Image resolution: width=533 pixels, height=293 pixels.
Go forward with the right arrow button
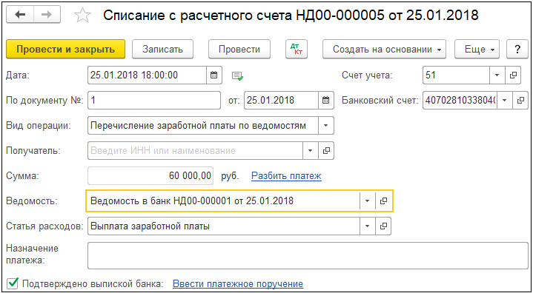(x=47, y=16)
